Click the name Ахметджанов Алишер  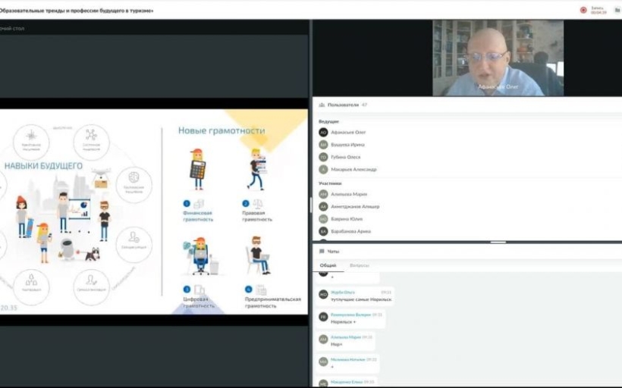(x=355, y=206)
